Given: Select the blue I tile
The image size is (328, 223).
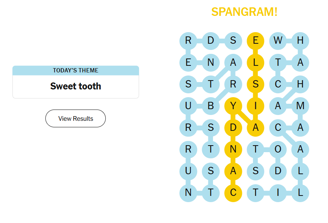Looking at the screenshot, I should click(x=278, y=193).
